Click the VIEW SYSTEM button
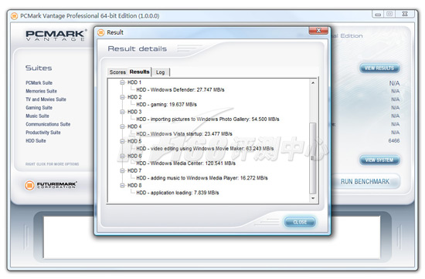425x279 pixels. (x=379, y=160)
